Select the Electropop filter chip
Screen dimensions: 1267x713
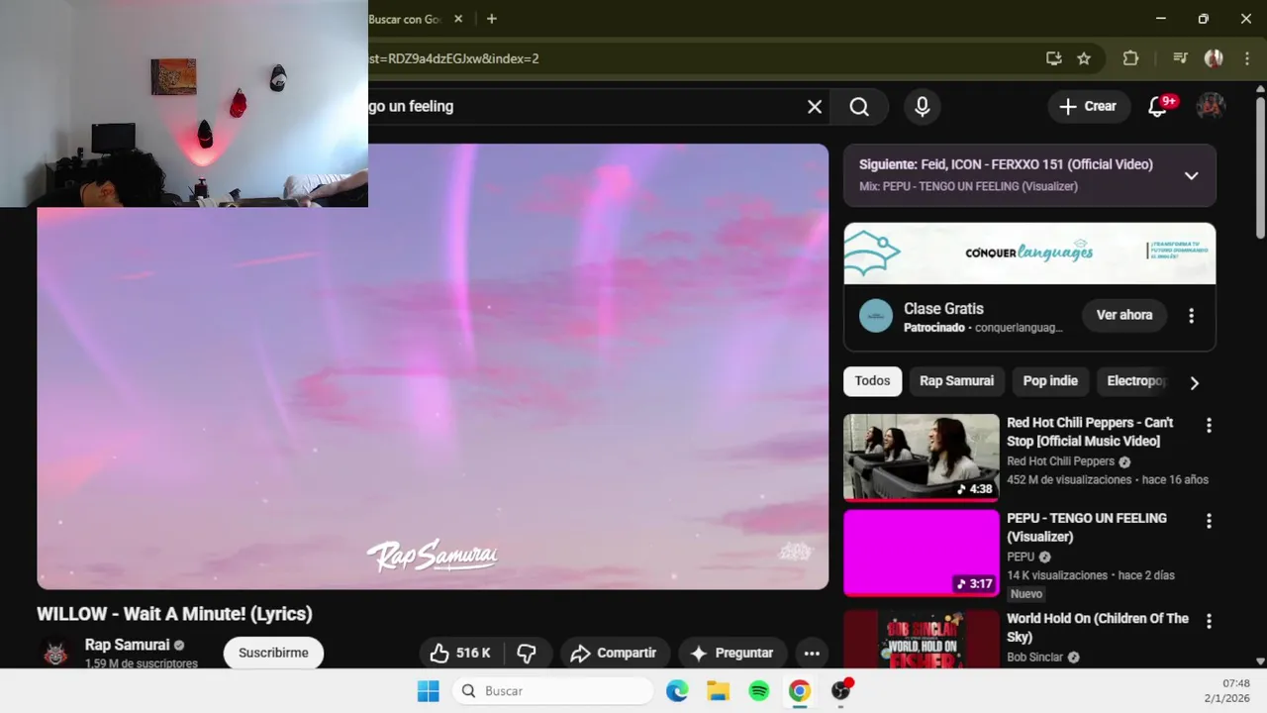1134,381
